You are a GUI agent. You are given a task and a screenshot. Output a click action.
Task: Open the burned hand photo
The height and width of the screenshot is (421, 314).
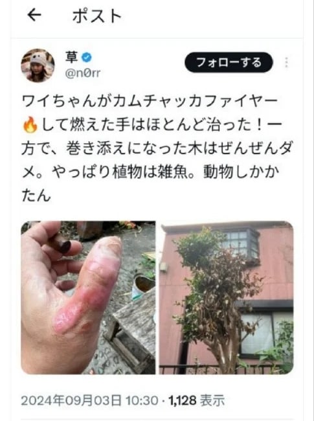88,297
